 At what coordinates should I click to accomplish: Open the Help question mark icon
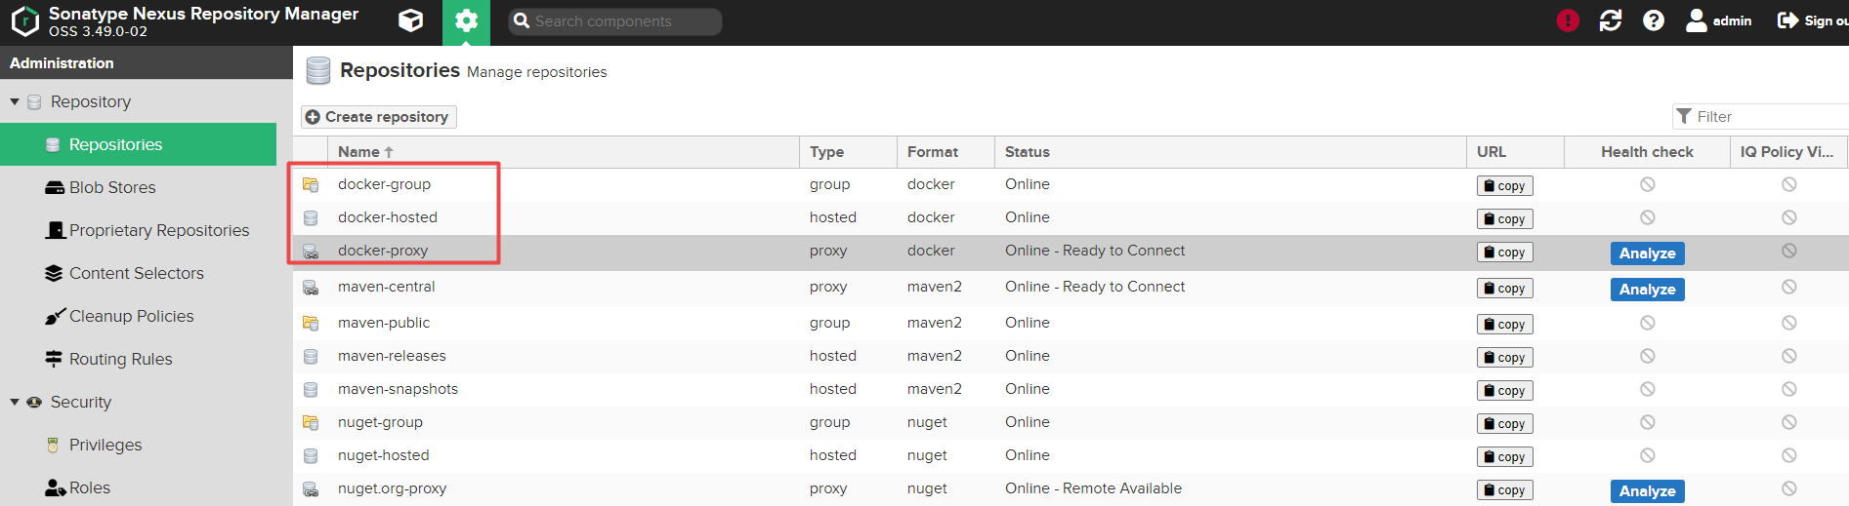pyautogui.click(x=1654, y=20)
